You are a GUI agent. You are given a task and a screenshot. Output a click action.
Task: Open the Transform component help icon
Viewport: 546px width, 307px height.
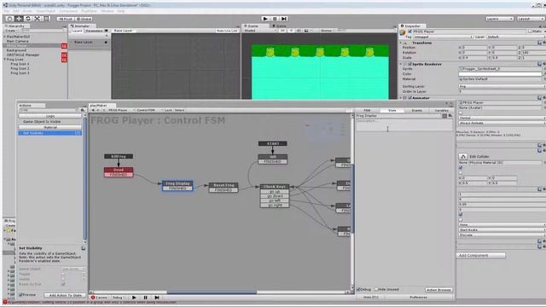(x=539, y=43)
